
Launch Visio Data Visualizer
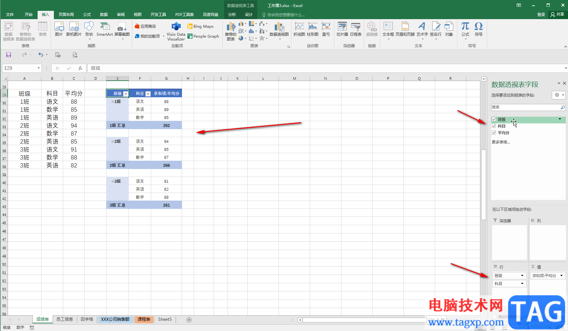pos(176,32)
